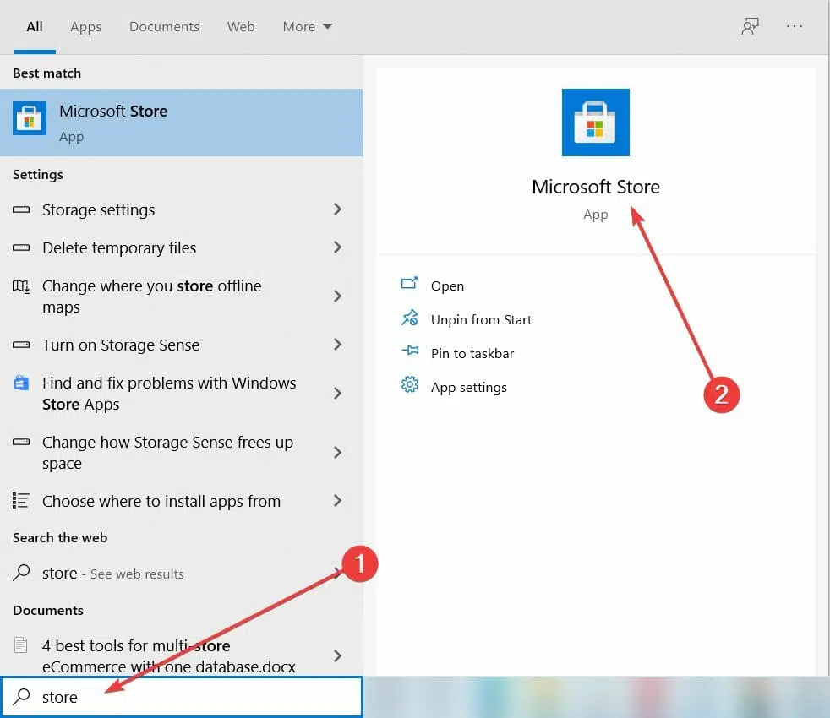Click the Open icon in the preview pane
Viewport: 830px width, 718px height.
[409, 284]
